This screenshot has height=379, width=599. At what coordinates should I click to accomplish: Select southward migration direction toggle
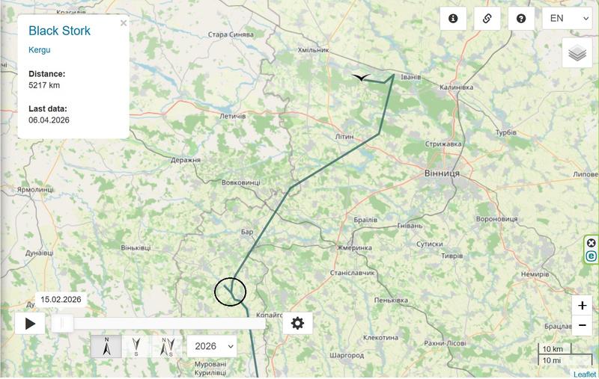pyautogui.click(x=136, y=346)
